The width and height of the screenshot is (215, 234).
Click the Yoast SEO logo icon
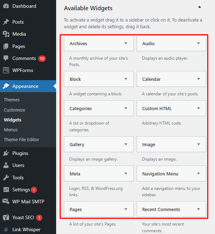[6, 217]
